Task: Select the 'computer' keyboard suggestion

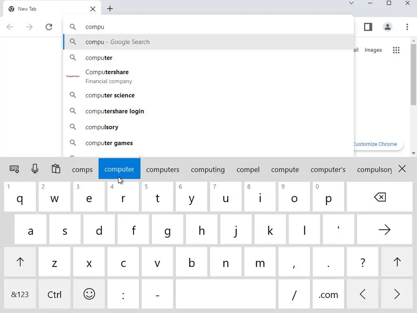Action: 119,169
